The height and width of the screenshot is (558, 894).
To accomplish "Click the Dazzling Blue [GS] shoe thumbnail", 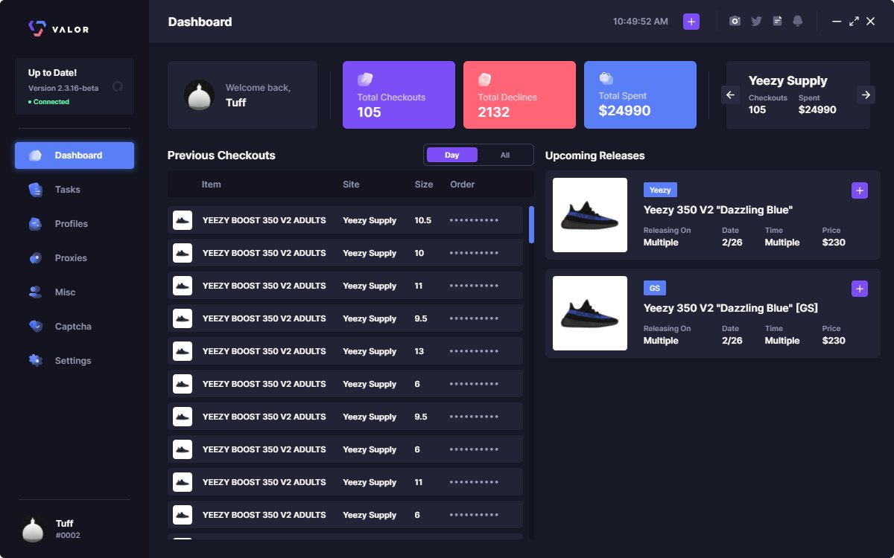I will [590, 313].
